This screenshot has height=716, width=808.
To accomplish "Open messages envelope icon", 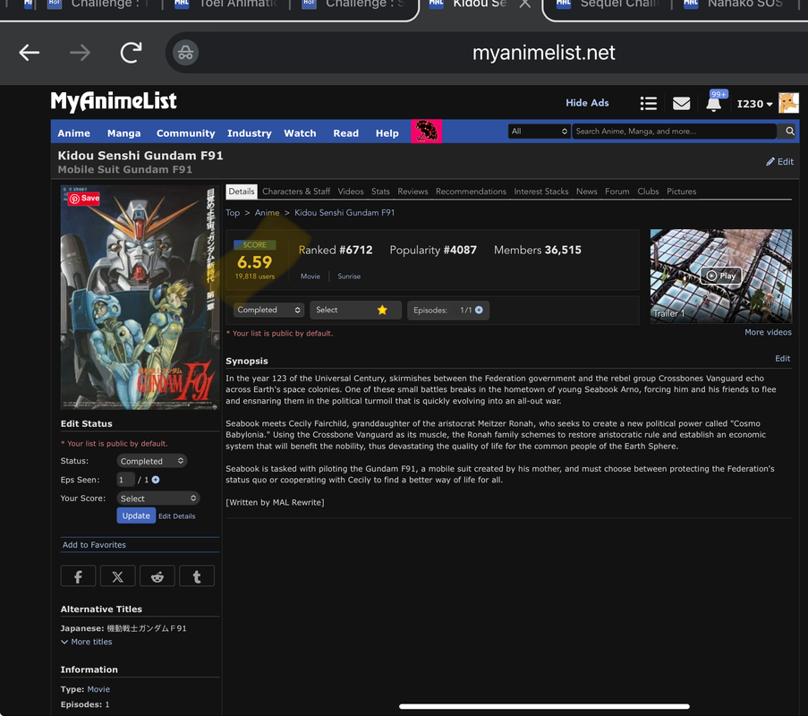I will 681,104.
